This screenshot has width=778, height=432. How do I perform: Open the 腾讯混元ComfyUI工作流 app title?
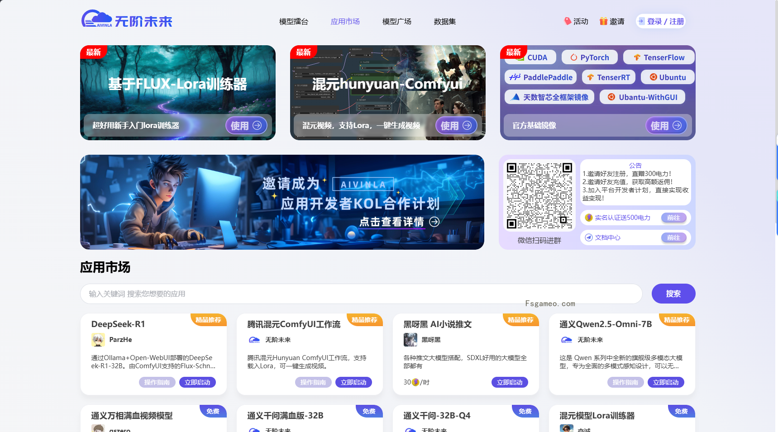294,324
